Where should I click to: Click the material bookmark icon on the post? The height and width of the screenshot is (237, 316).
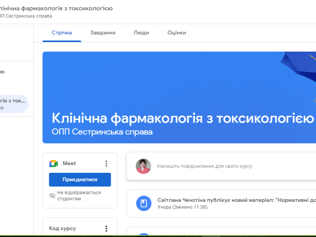(x=144, y=203)
